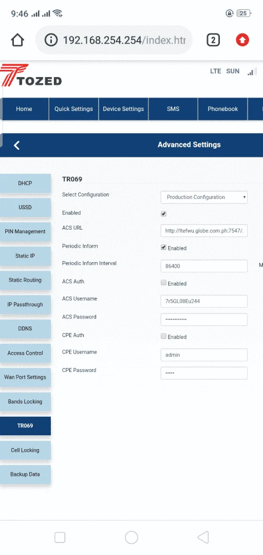Click the LTE network type text
The image size is (263, 555).
[x=216, y=71]
